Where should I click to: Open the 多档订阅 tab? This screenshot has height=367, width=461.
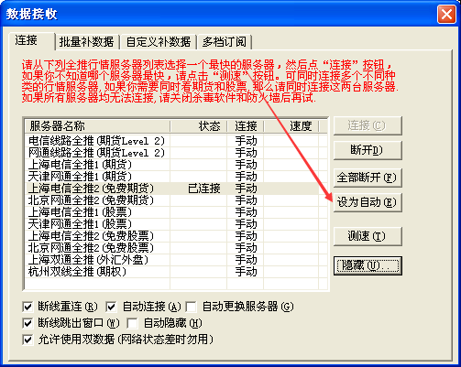click(x=225, y=42)
